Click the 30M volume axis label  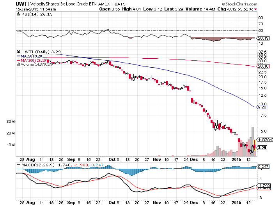pos(11,122)
